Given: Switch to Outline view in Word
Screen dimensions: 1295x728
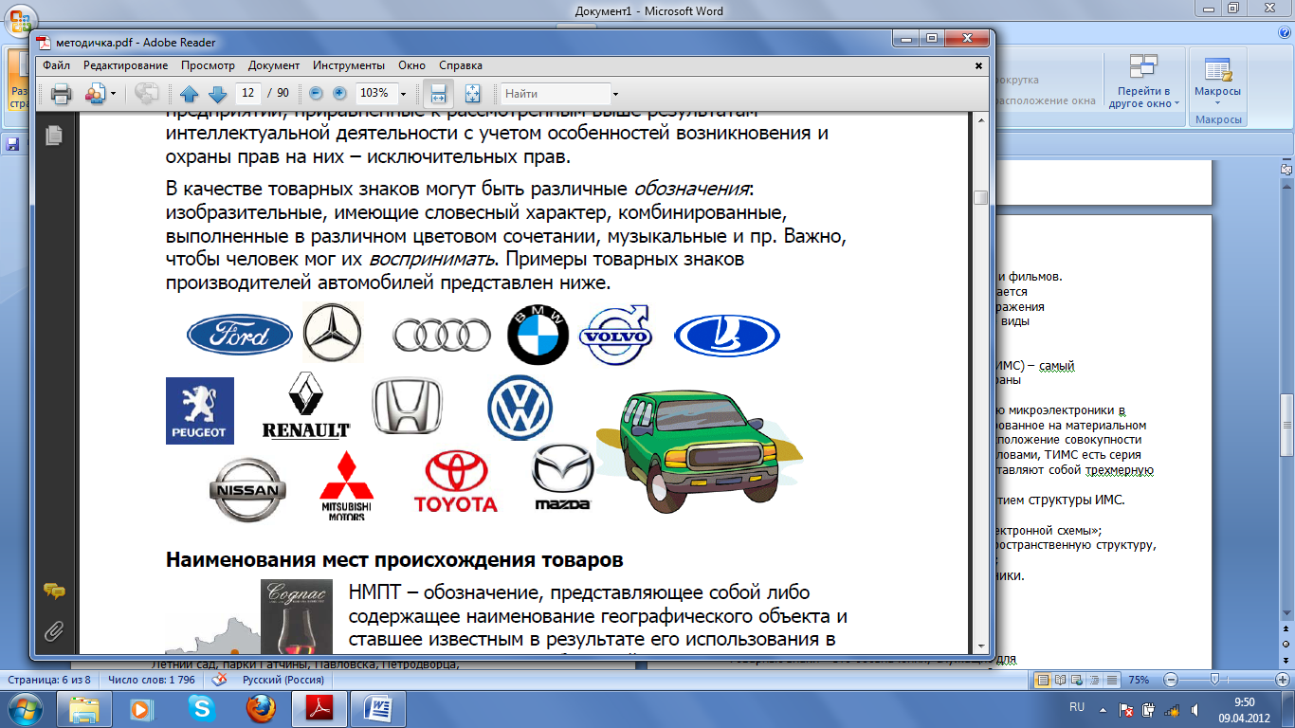Looking at the screenshot, I should click(1095, 680).
